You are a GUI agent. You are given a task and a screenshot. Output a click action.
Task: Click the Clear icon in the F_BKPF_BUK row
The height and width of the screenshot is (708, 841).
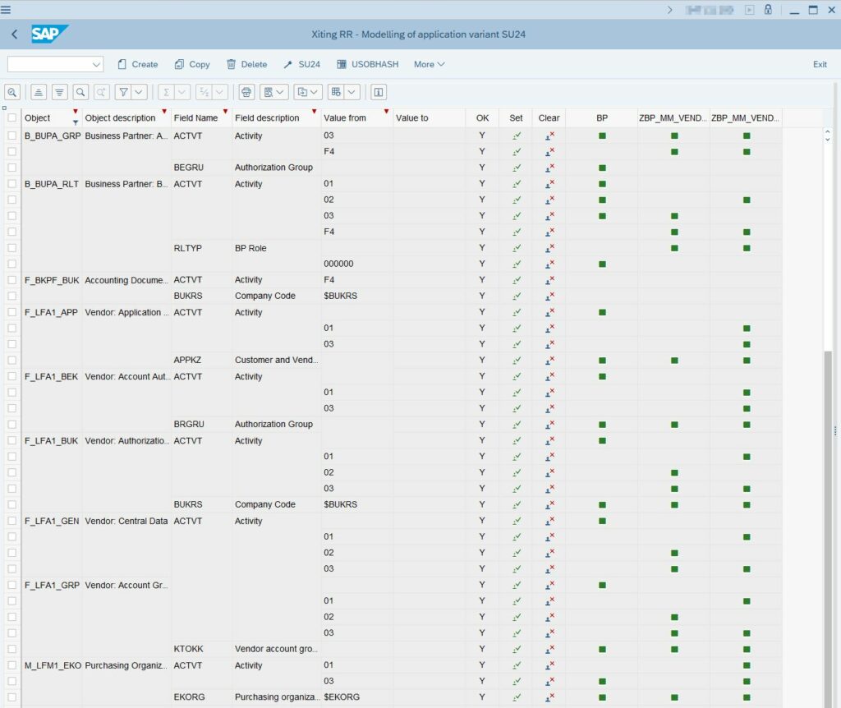point(549,280)
